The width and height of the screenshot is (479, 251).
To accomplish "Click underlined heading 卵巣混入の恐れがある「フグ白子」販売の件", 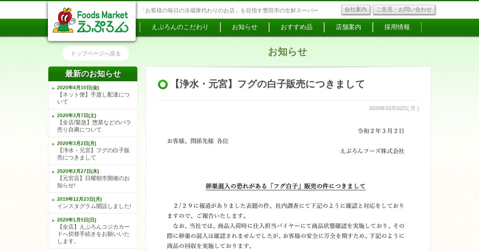I will [285, 186].
